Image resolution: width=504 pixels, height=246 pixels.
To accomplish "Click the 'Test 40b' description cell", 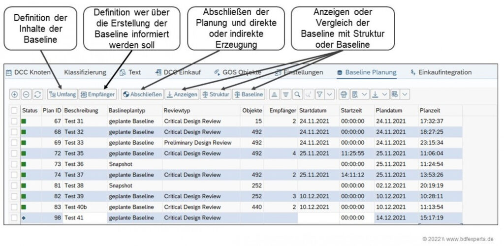I will click(85, 207).
